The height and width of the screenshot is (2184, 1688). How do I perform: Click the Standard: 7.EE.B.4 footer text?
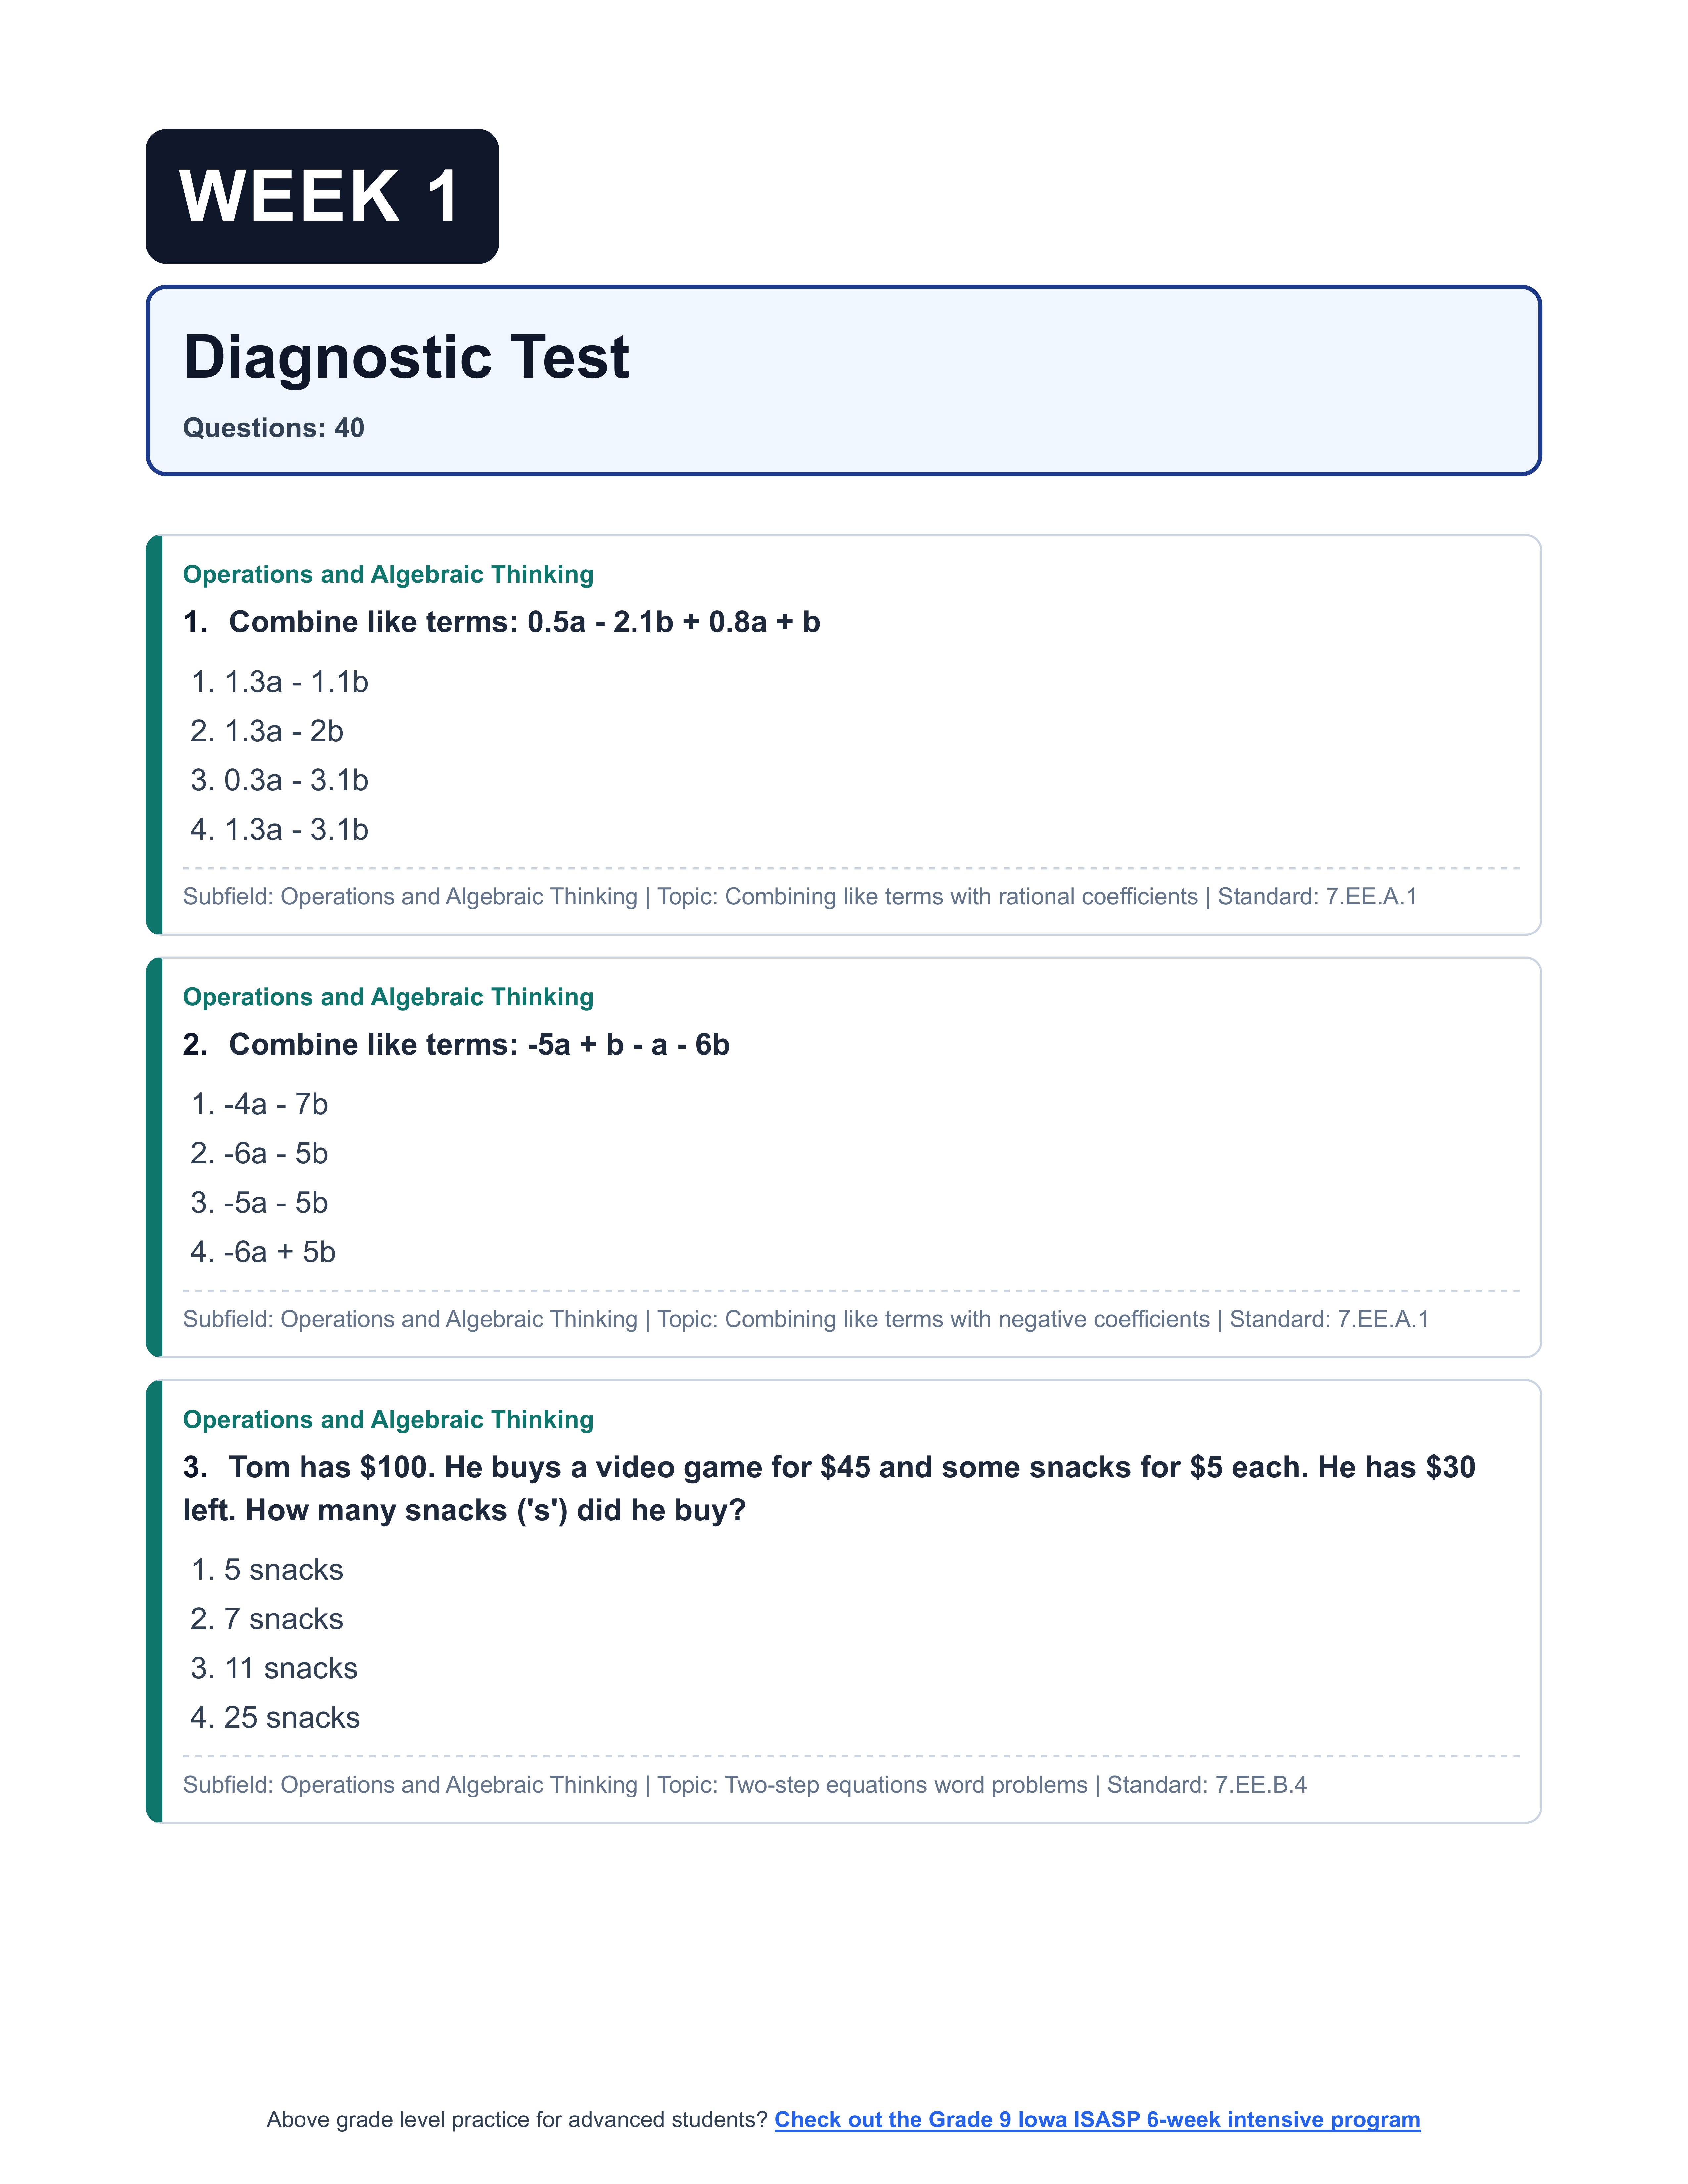[1206, 1785]
